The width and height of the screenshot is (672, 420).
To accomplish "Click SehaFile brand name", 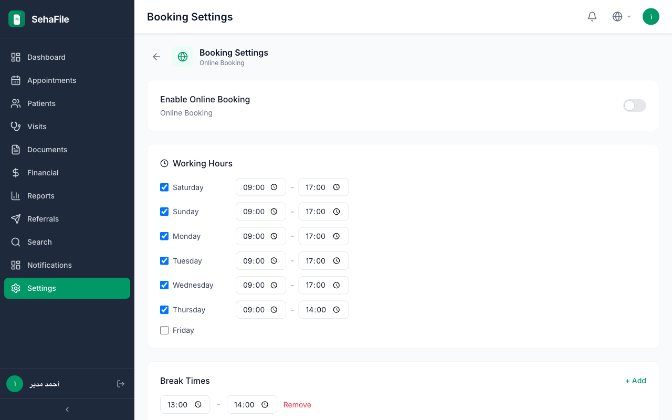I will point(50,19).
